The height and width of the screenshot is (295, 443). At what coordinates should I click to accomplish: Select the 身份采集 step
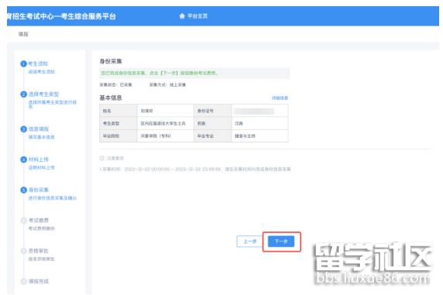39,190
